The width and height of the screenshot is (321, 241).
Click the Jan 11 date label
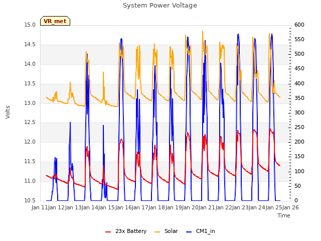[40, 207]
